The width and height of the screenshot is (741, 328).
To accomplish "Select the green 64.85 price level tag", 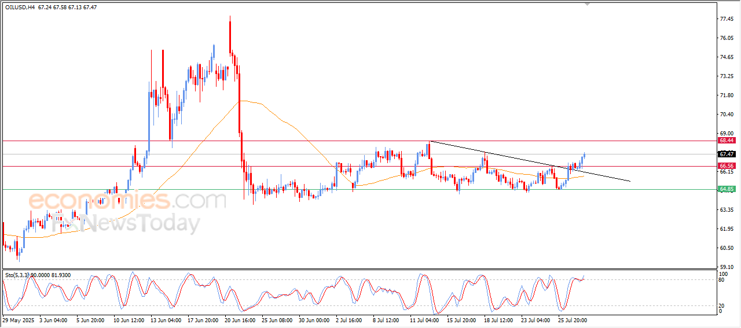I will coord(726,189).
